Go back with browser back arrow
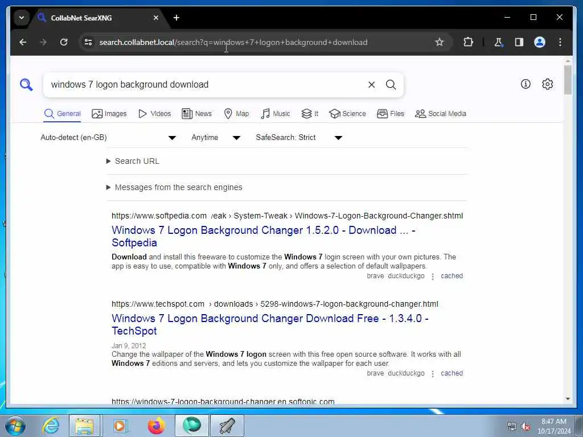The width and height of the screenshot is (583, 437). [23, 42]
